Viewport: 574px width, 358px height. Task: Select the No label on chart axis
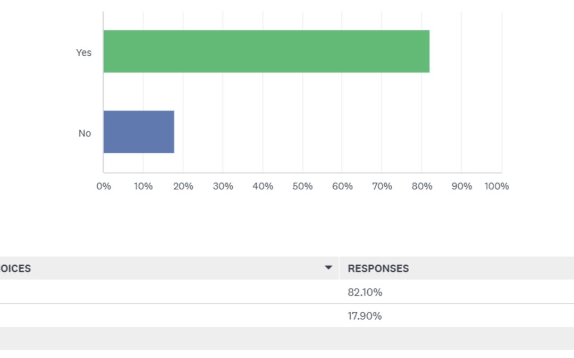(85, 133)
